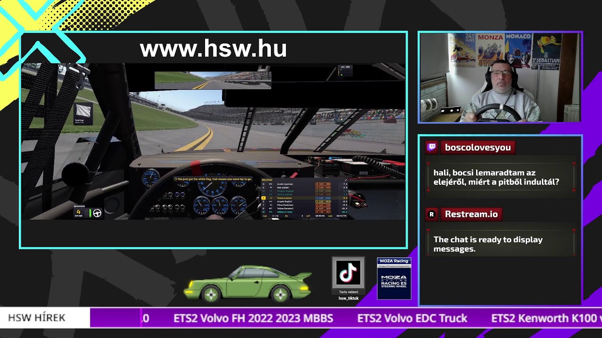Click the white flag notification message
602x338 pixels.
point(213,179)
